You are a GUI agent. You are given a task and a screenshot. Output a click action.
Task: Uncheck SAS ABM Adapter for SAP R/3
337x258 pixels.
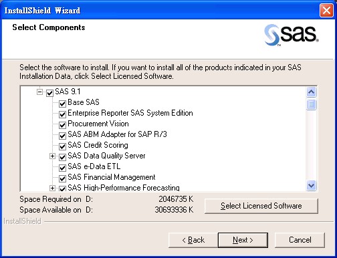tap(62, 136)
